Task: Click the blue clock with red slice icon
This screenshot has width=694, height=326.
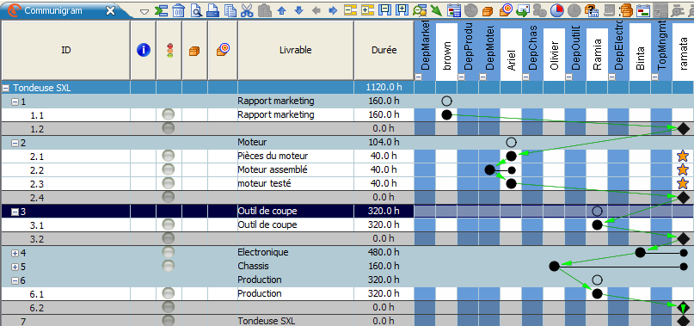Action: tap(556, 9)
